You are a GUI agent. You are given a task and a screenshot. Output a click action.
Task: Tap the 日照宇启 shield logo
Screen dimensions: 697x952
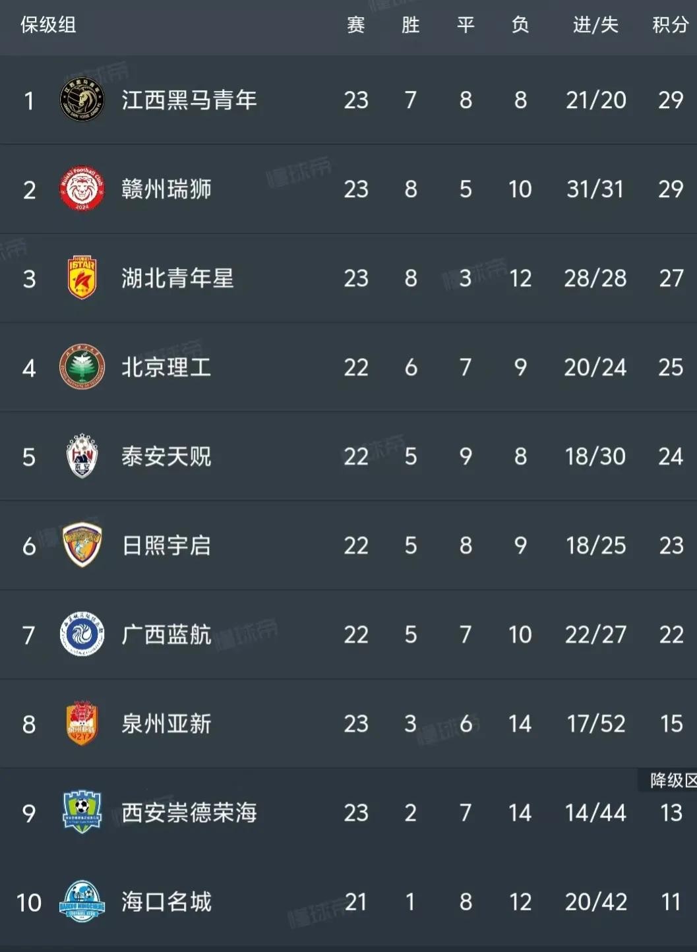pyautogui.click(x=82, y=545)
